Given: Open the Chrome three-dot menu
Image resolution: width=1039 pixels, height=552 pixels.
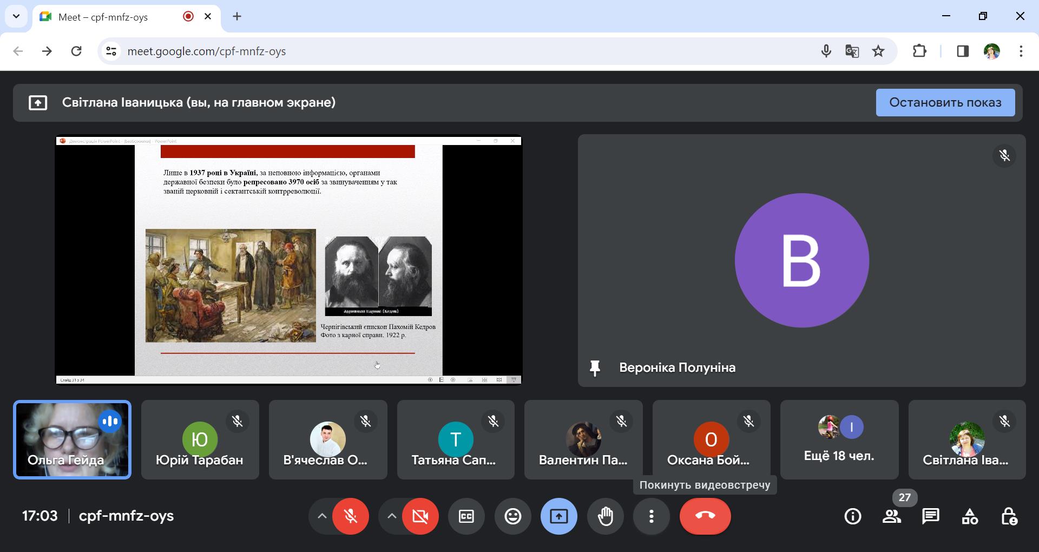Looking at the screenshot, I should coord(1021,51).
